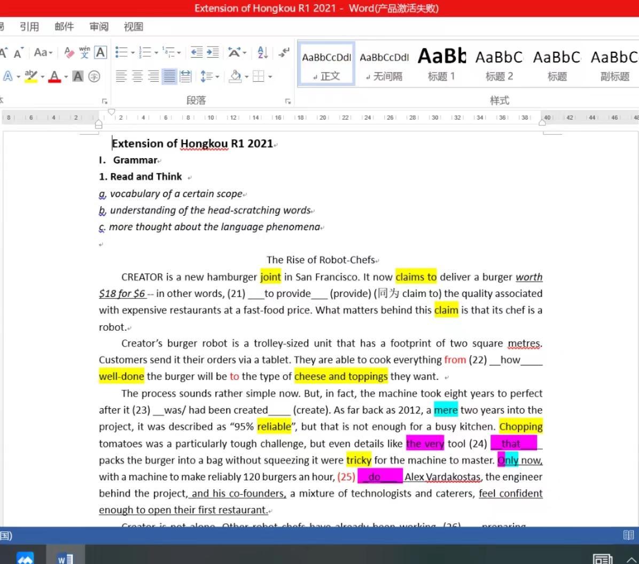This screenshot has width=639, height=564.
Task: Click first line indent marker on ruler
Action: pos(111,112)
